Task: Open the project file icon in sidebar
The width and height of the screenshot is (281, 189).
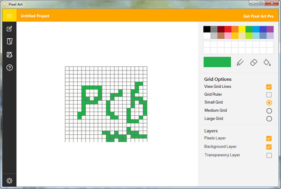Action: pyautogui.click(x=9, y=42)
